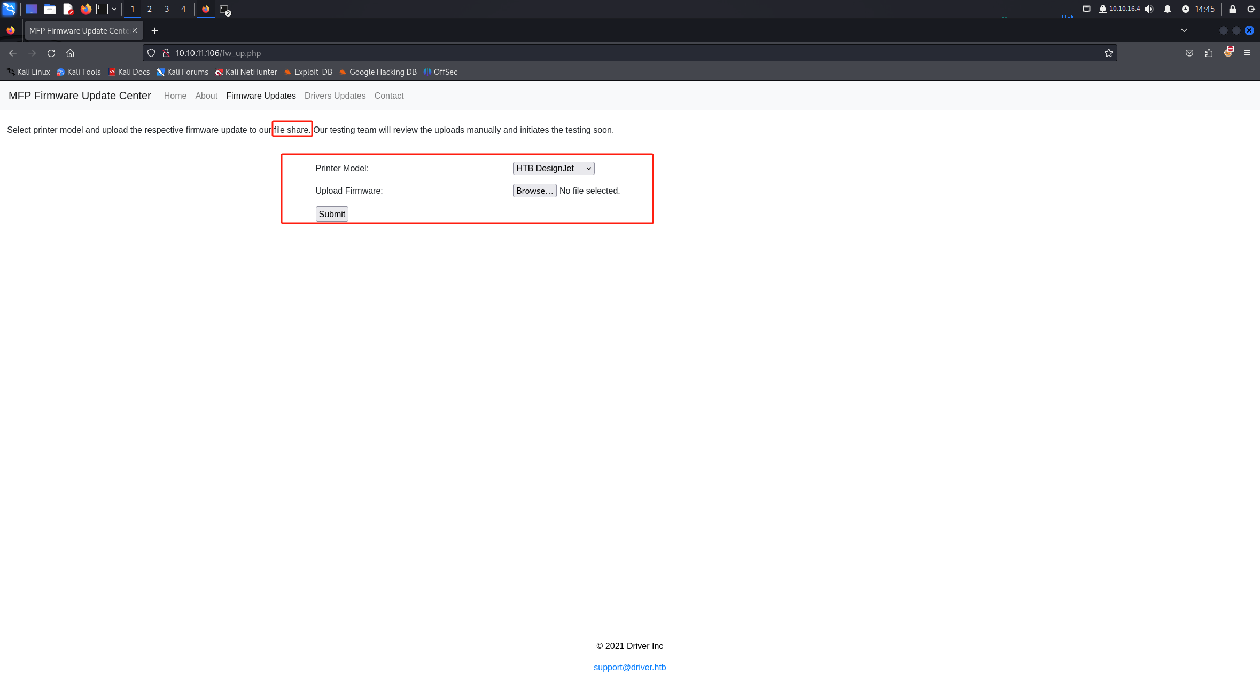Switch to workspace 3

[167, 9]
